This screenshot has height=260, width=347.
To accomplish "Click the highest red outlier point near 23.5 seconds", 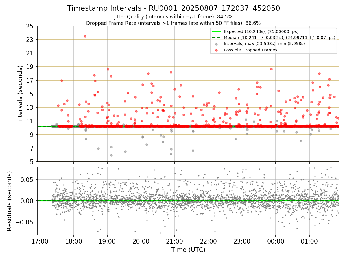I will coord(85,36).
